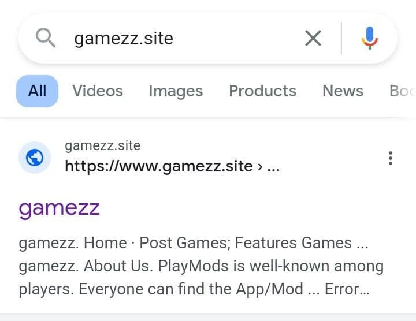The width and height of the screenshot is (416, 321).
Task: Open the purple gamezz result title
Action: [59, 207]
